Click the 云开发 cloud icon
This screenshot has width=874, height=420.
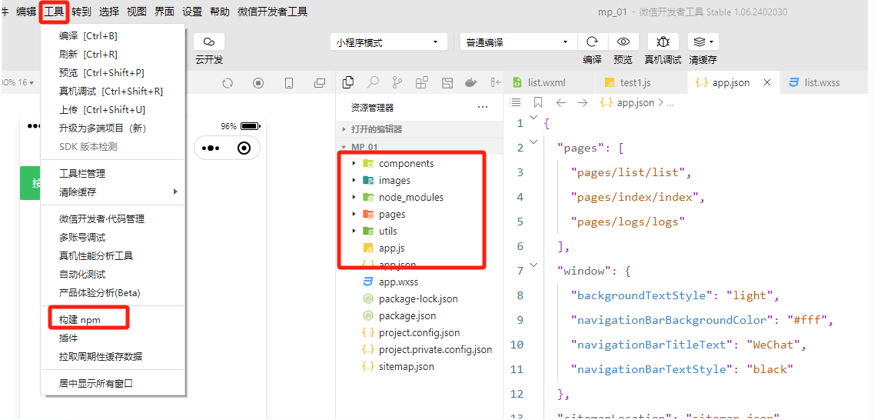coord(209,42)
